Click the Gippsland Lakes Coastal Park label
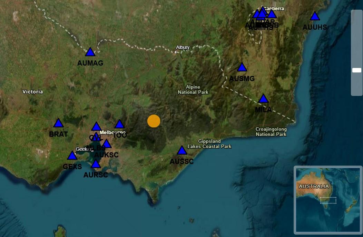This screenshot has height=237, width=363. click(209, 144)
